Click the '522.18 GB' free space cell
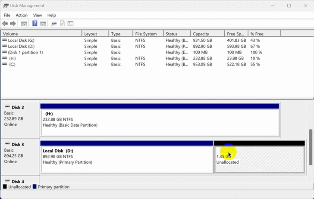Image resolution: width=314 pixels, height=199 pixels. click(236, 64)
